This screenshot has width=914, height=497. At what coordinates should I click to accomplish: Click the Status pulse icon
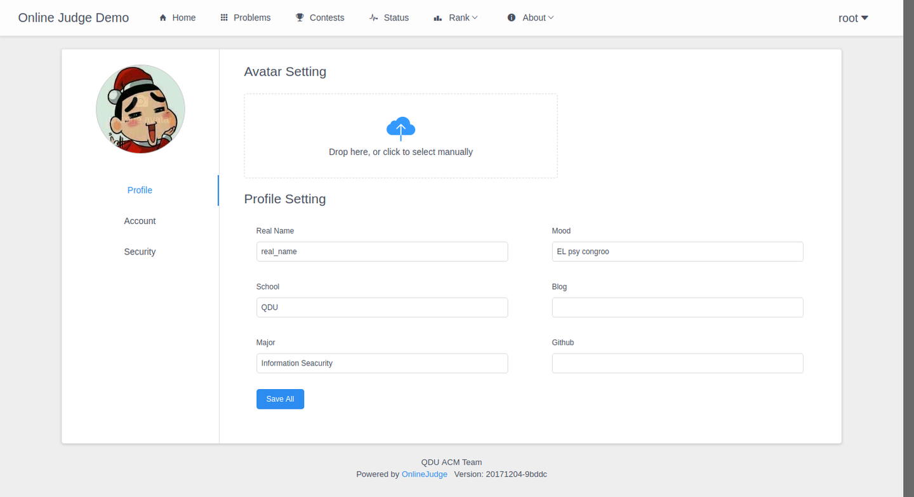[374, 18]
